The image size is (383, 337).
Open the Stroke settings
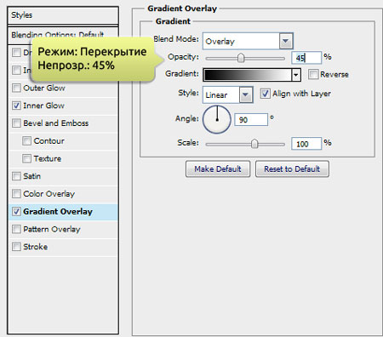pyautogui.click(x=35, y=247)
